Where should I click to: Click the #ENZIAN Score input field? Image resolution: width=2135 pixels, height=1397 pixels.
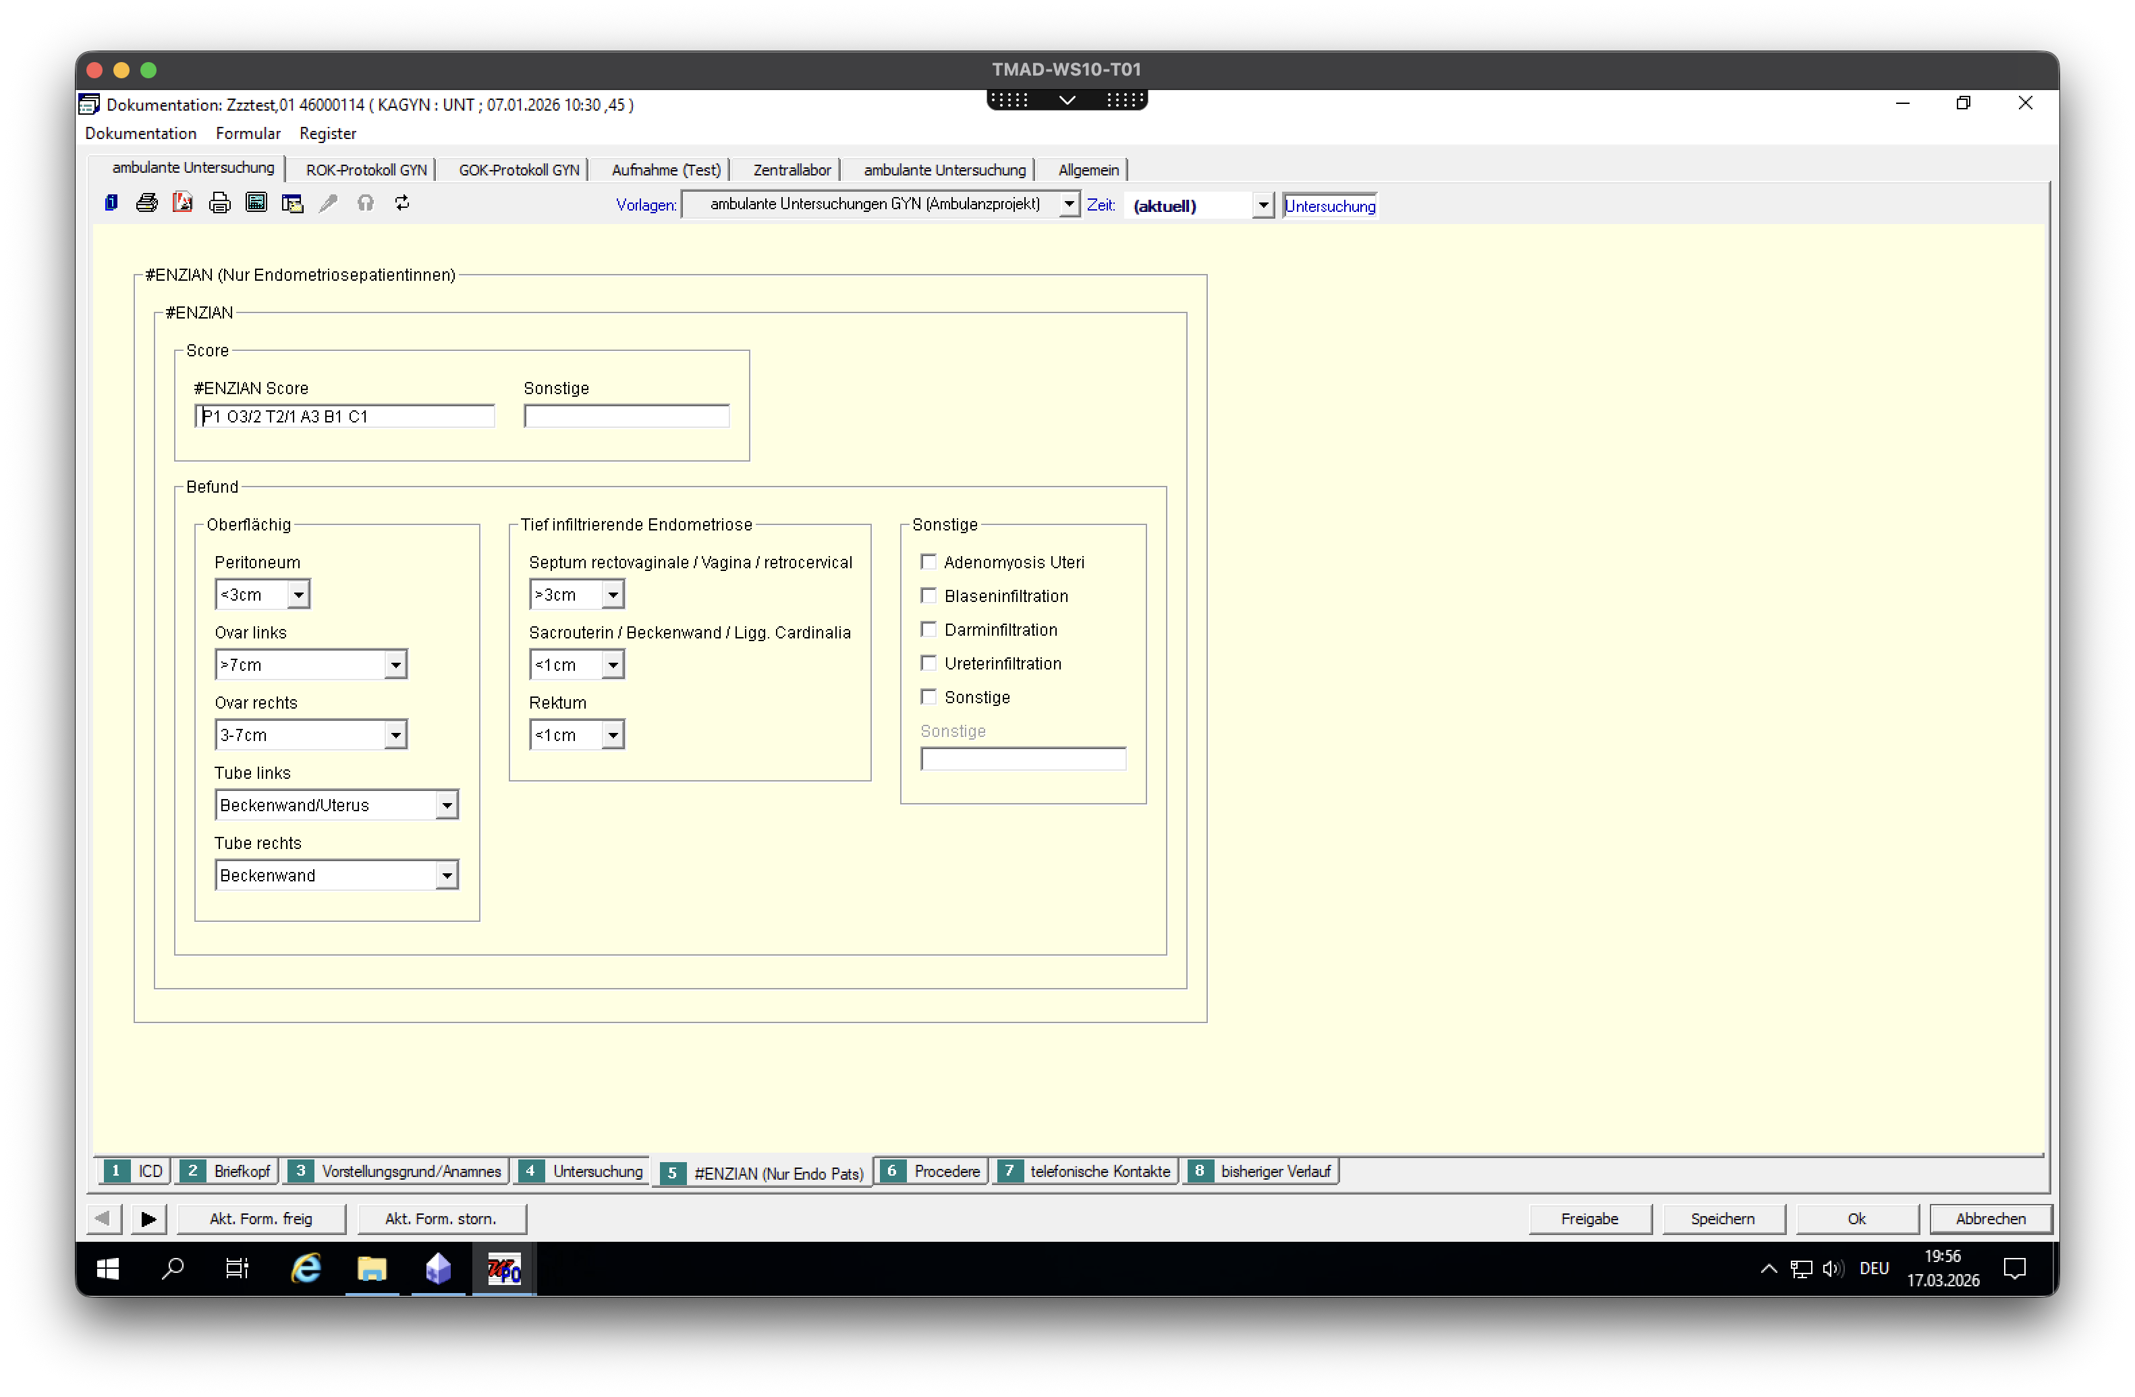tap(344, 416)
